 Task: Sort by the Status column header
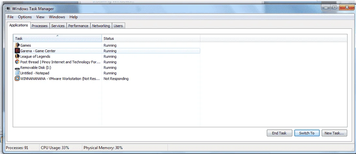tap(151, 38)
